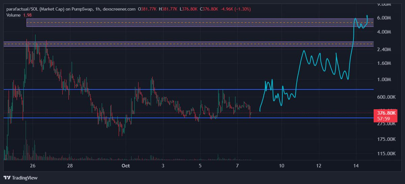Click the 28 date label on time axis
Viewport: 405px width, 184px height.
(x=70, y=166)
